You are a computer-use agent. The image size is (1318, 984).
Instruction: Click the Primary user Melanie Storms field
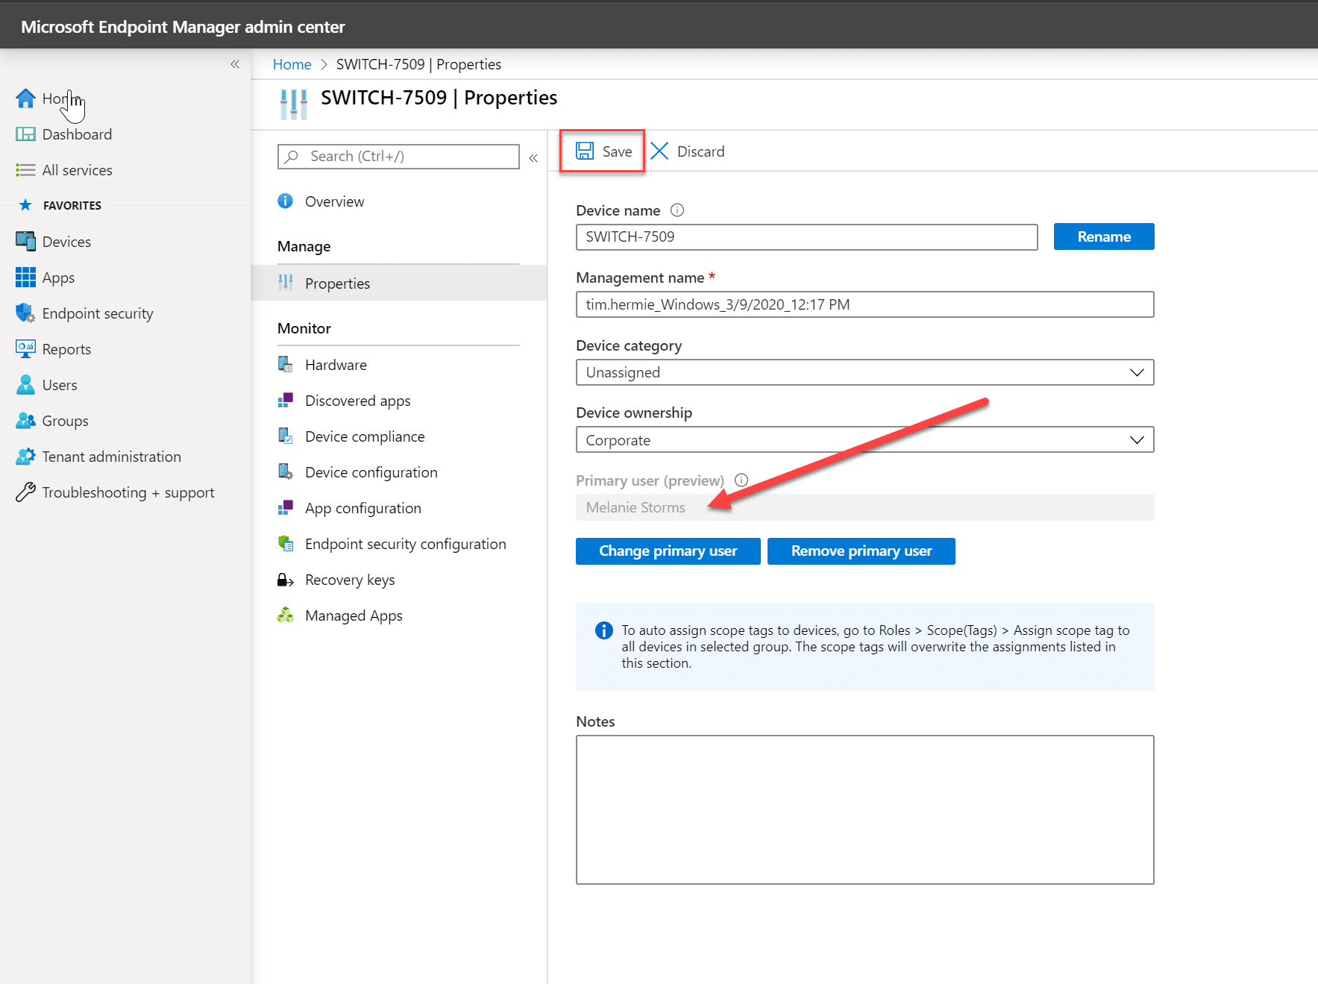click(x=865, y=507)
